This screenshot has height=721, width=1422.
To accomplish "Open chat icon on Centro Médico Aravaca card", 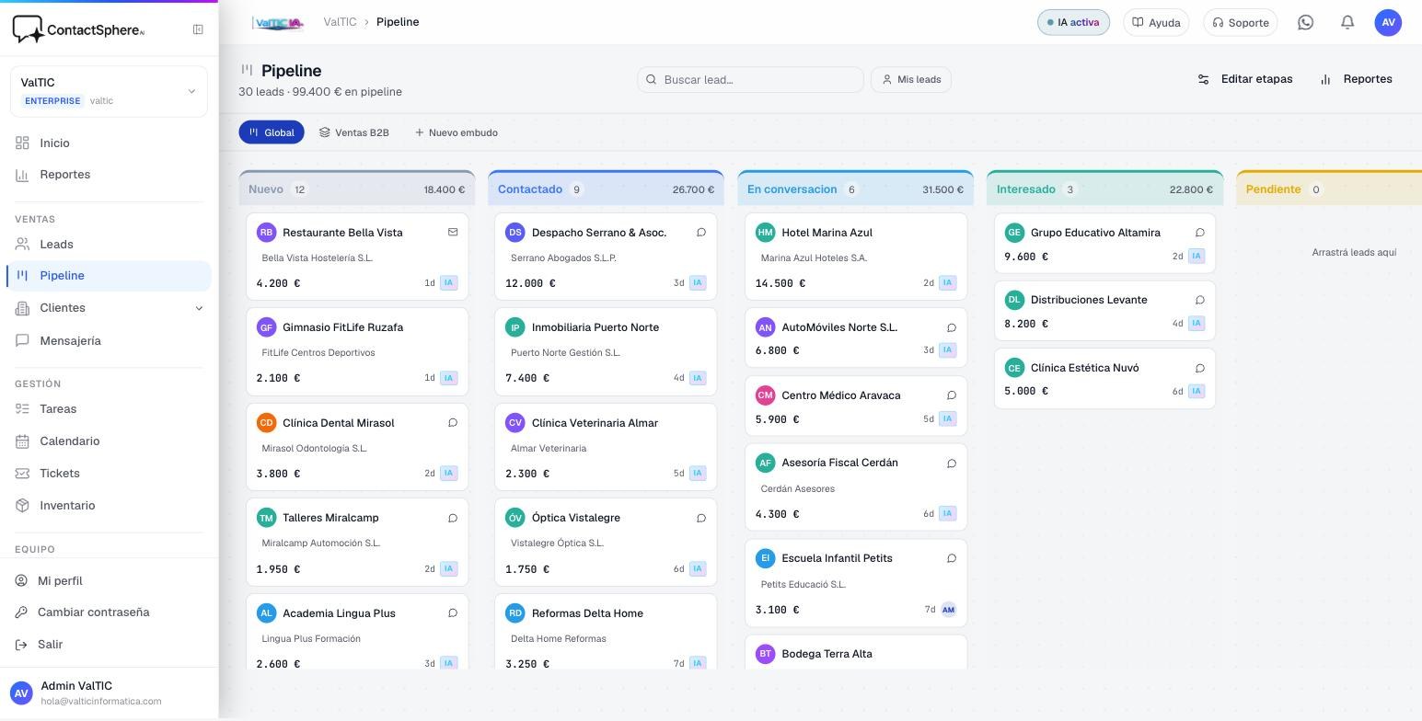I will (x=952, y=395).
